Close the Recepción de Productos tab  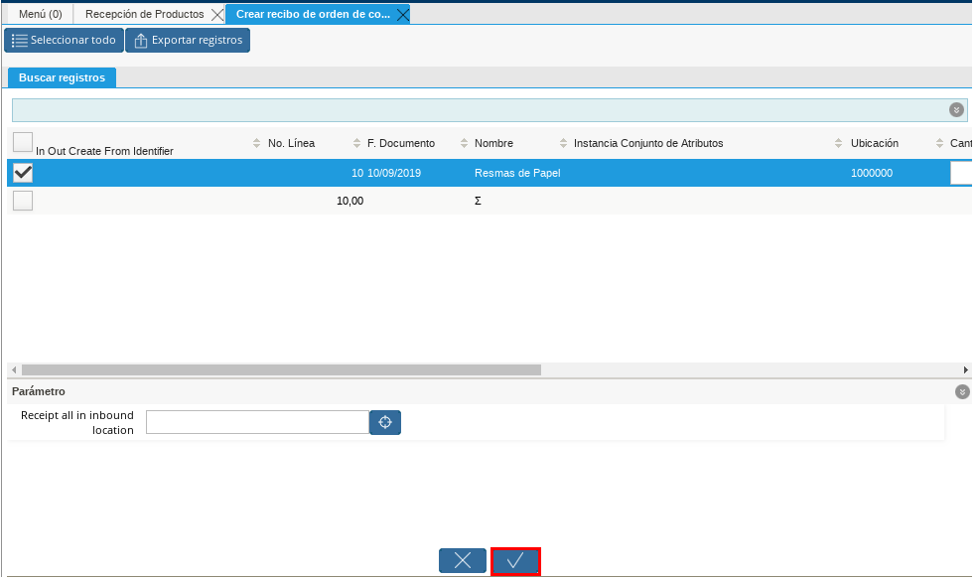216,14
